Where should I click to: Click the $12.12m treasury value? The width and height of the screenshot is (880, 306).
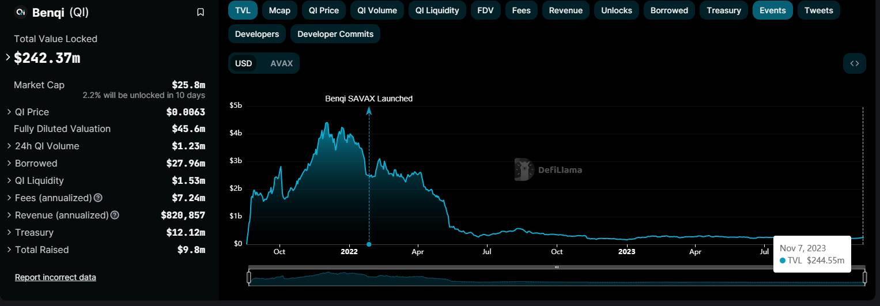pyautogui.click(x=186, y=232)
